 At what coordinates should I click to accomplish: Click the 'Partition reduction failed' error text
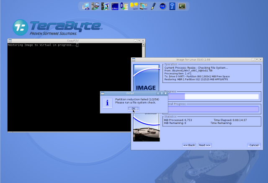tap(137, 99)
